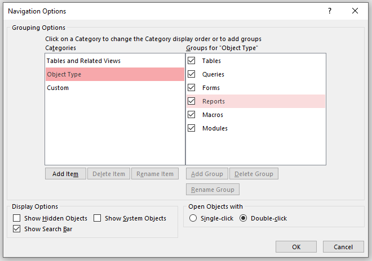Toggle the Forms group checkbox
Viewport: 372px width, 261px height.
pyautogui.click(x=192, y=88)
